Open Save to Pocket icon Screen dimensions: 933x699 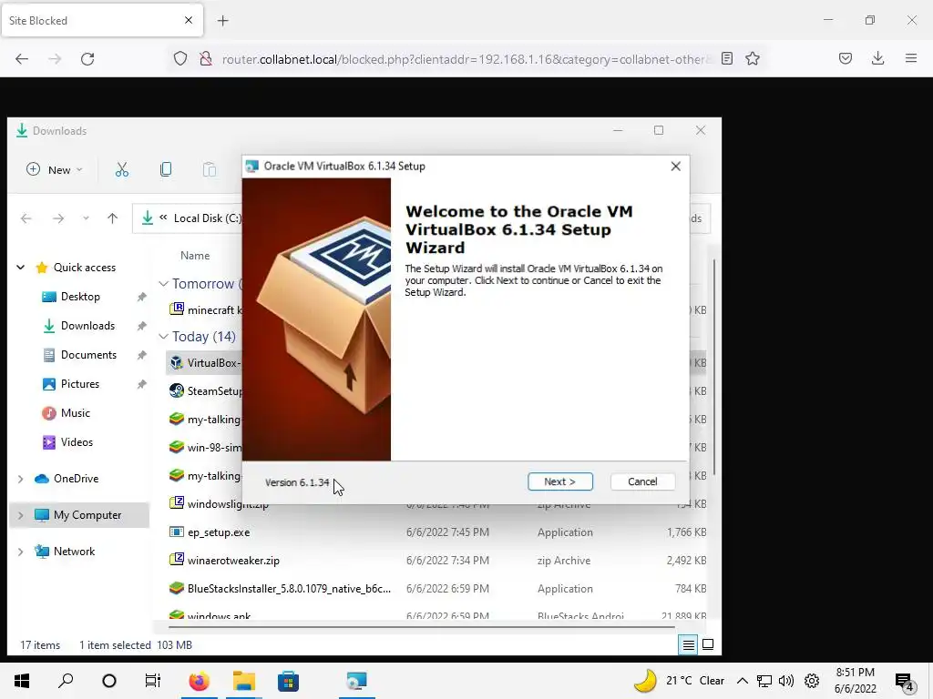[846, 59]
